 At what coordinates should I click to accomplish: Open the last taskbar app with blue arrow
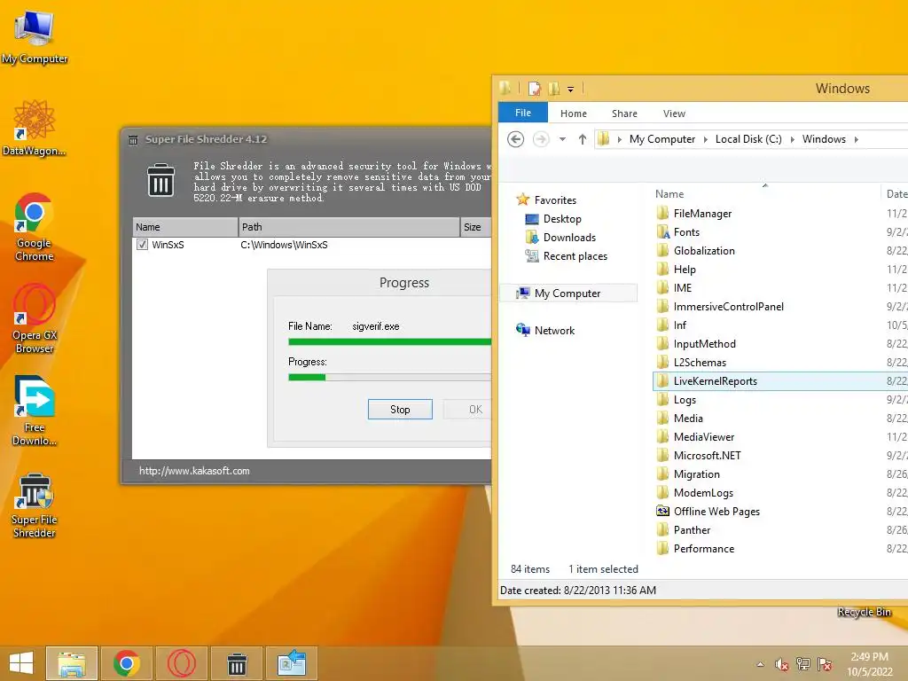(x=291, y=663)
